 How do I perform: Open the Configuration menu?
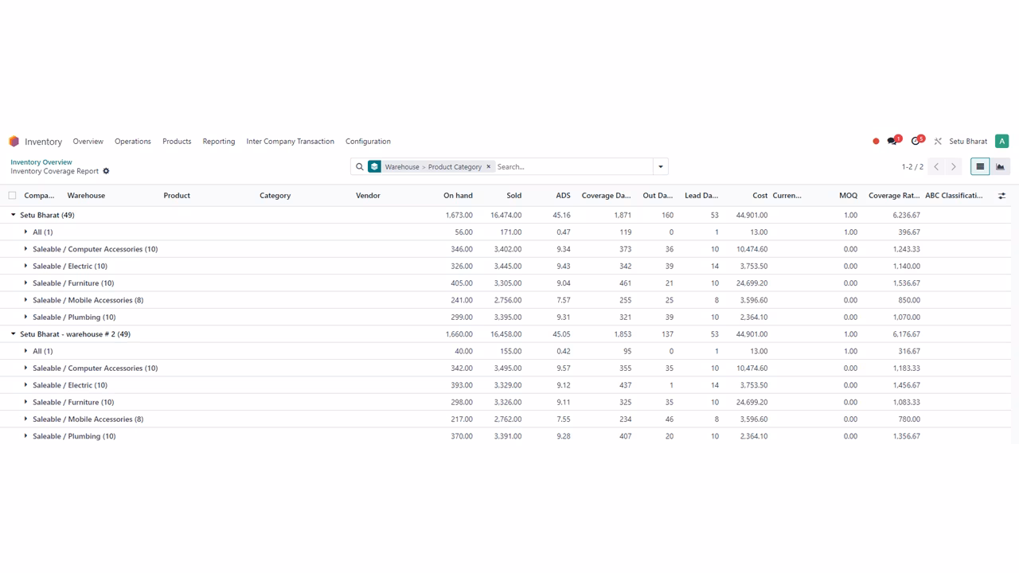(x=368, y=142)
